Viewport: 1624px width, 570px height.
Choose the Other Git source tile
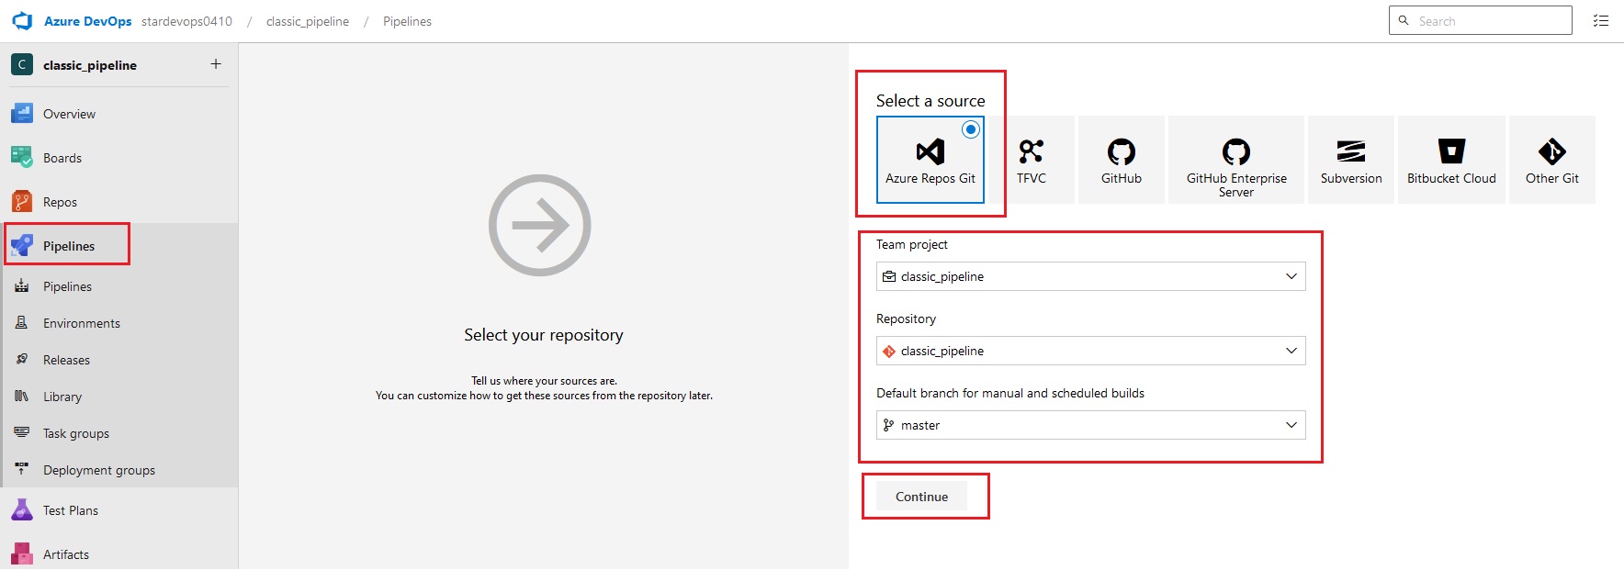click(x=1552, y=160)
